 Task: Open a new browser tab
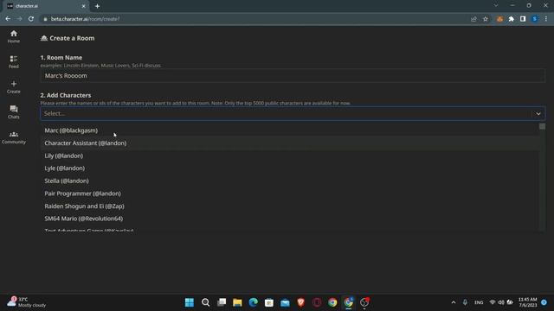pyautogui.click(x=97, y=6)
